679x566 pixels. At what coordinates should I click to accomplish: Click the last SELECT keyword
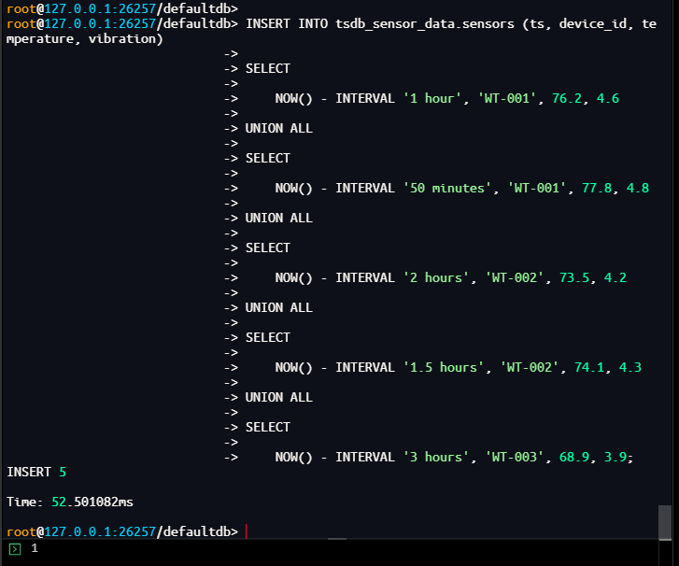[268, 427]
